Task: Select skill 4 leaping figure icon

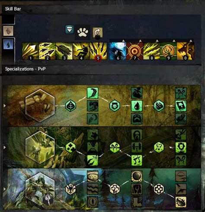Action: tap(81, 51)
